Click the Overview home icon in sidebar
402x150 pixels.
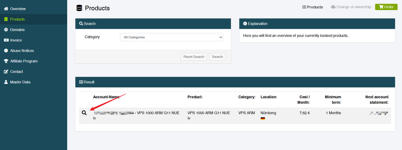(x=6, y=9)
